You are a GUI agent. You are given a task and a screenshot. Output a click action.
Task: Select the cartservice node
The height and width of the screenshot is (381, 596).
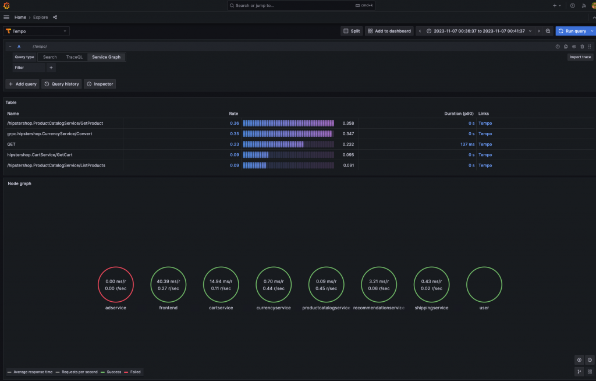click(x=221, y=285)
